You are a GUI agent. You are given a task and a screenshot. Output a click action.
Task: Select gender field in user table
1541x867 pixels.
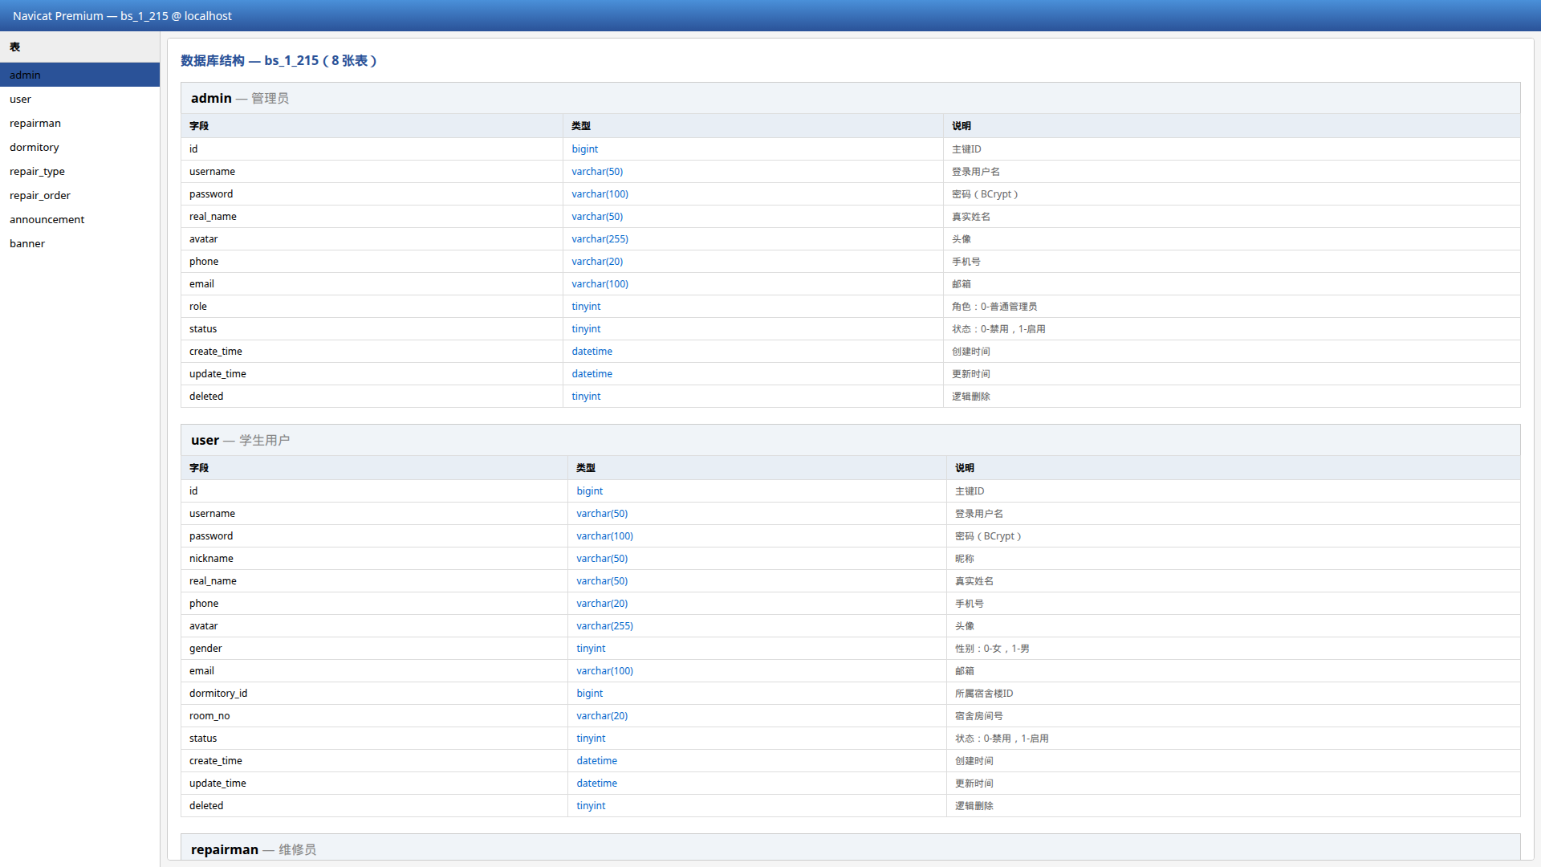[205, 649]
